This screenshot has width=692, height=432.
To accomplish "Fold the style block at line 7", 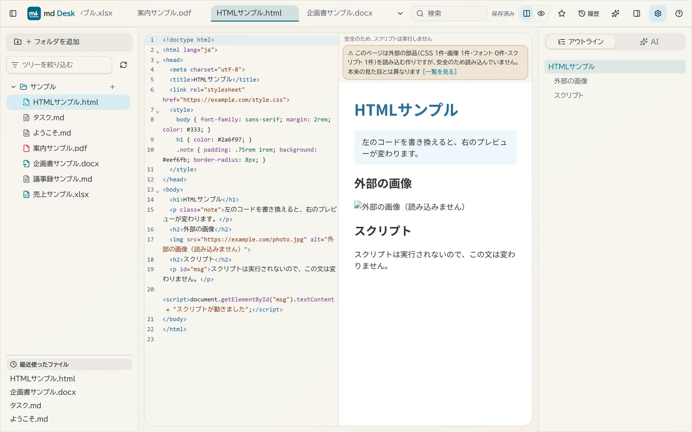I will tap(157, 111).
